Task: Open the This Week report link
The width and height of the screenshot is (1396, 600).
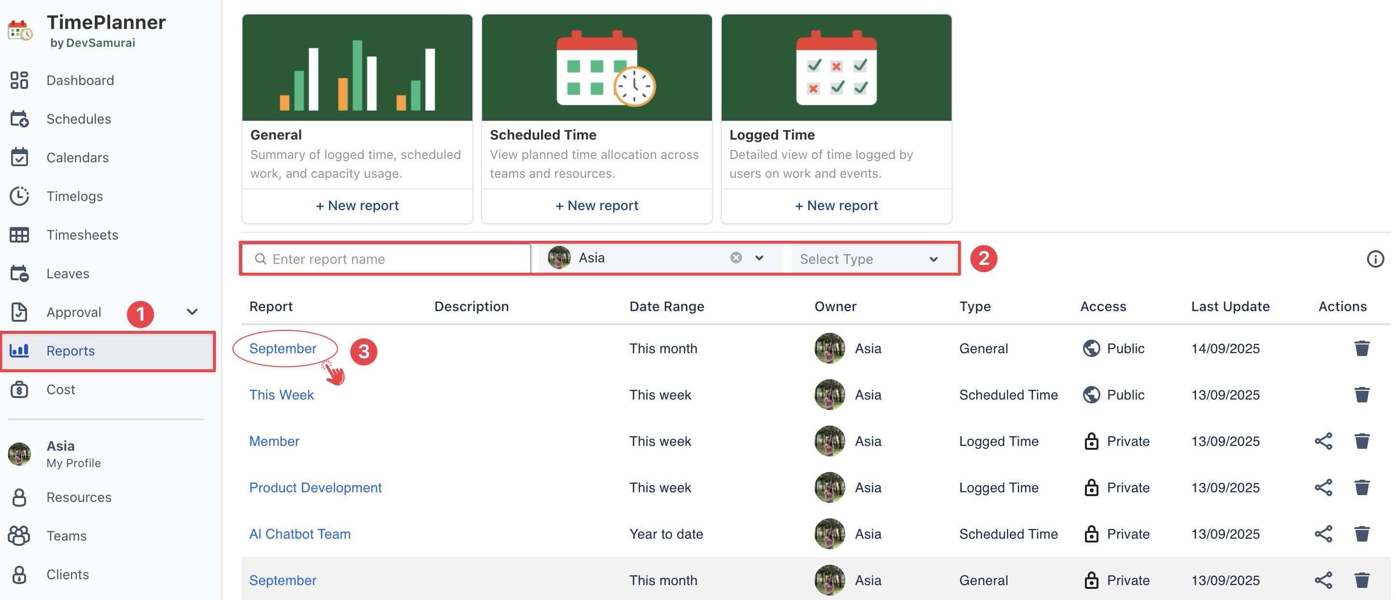Action: (x=281, y=395)
